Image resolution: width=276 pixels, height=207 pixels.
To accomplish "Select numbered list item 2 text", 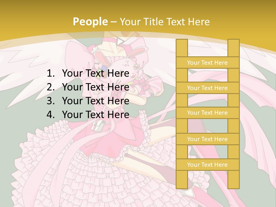I will [x=95, y=87].
